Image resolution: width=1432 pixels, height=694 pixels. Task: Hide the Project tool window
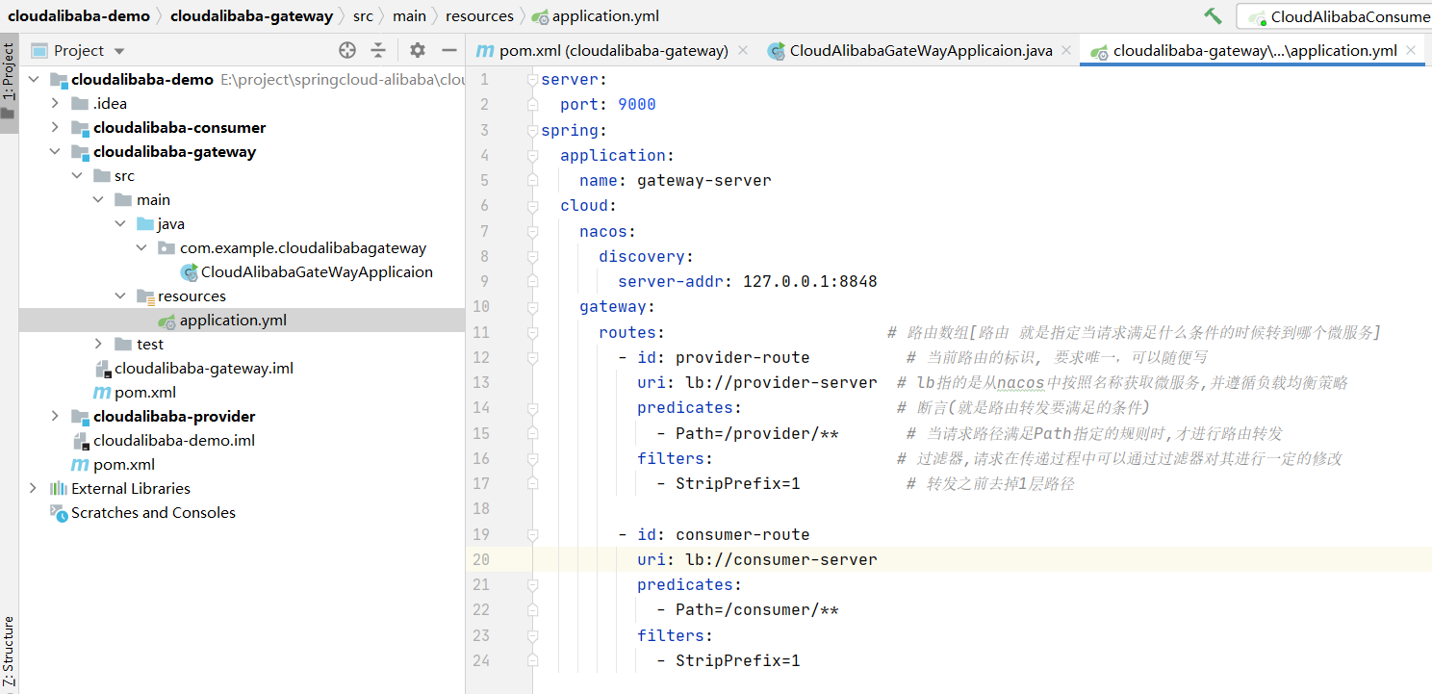448,50
